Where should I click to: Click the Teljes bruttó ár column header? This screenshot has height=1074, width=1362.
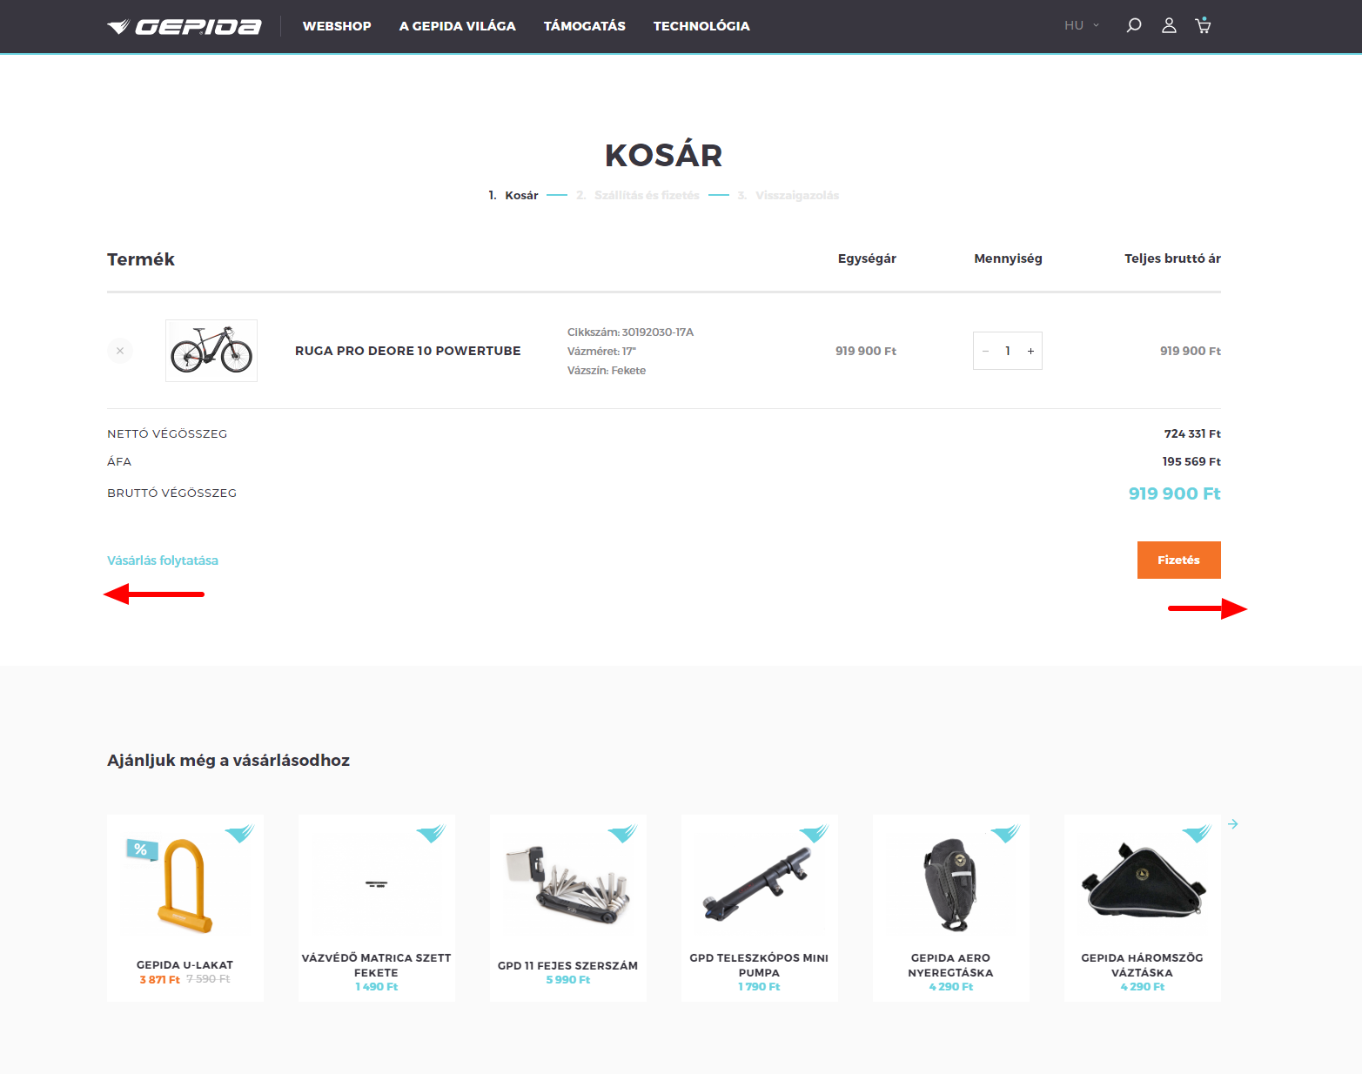coord(1172,258)
